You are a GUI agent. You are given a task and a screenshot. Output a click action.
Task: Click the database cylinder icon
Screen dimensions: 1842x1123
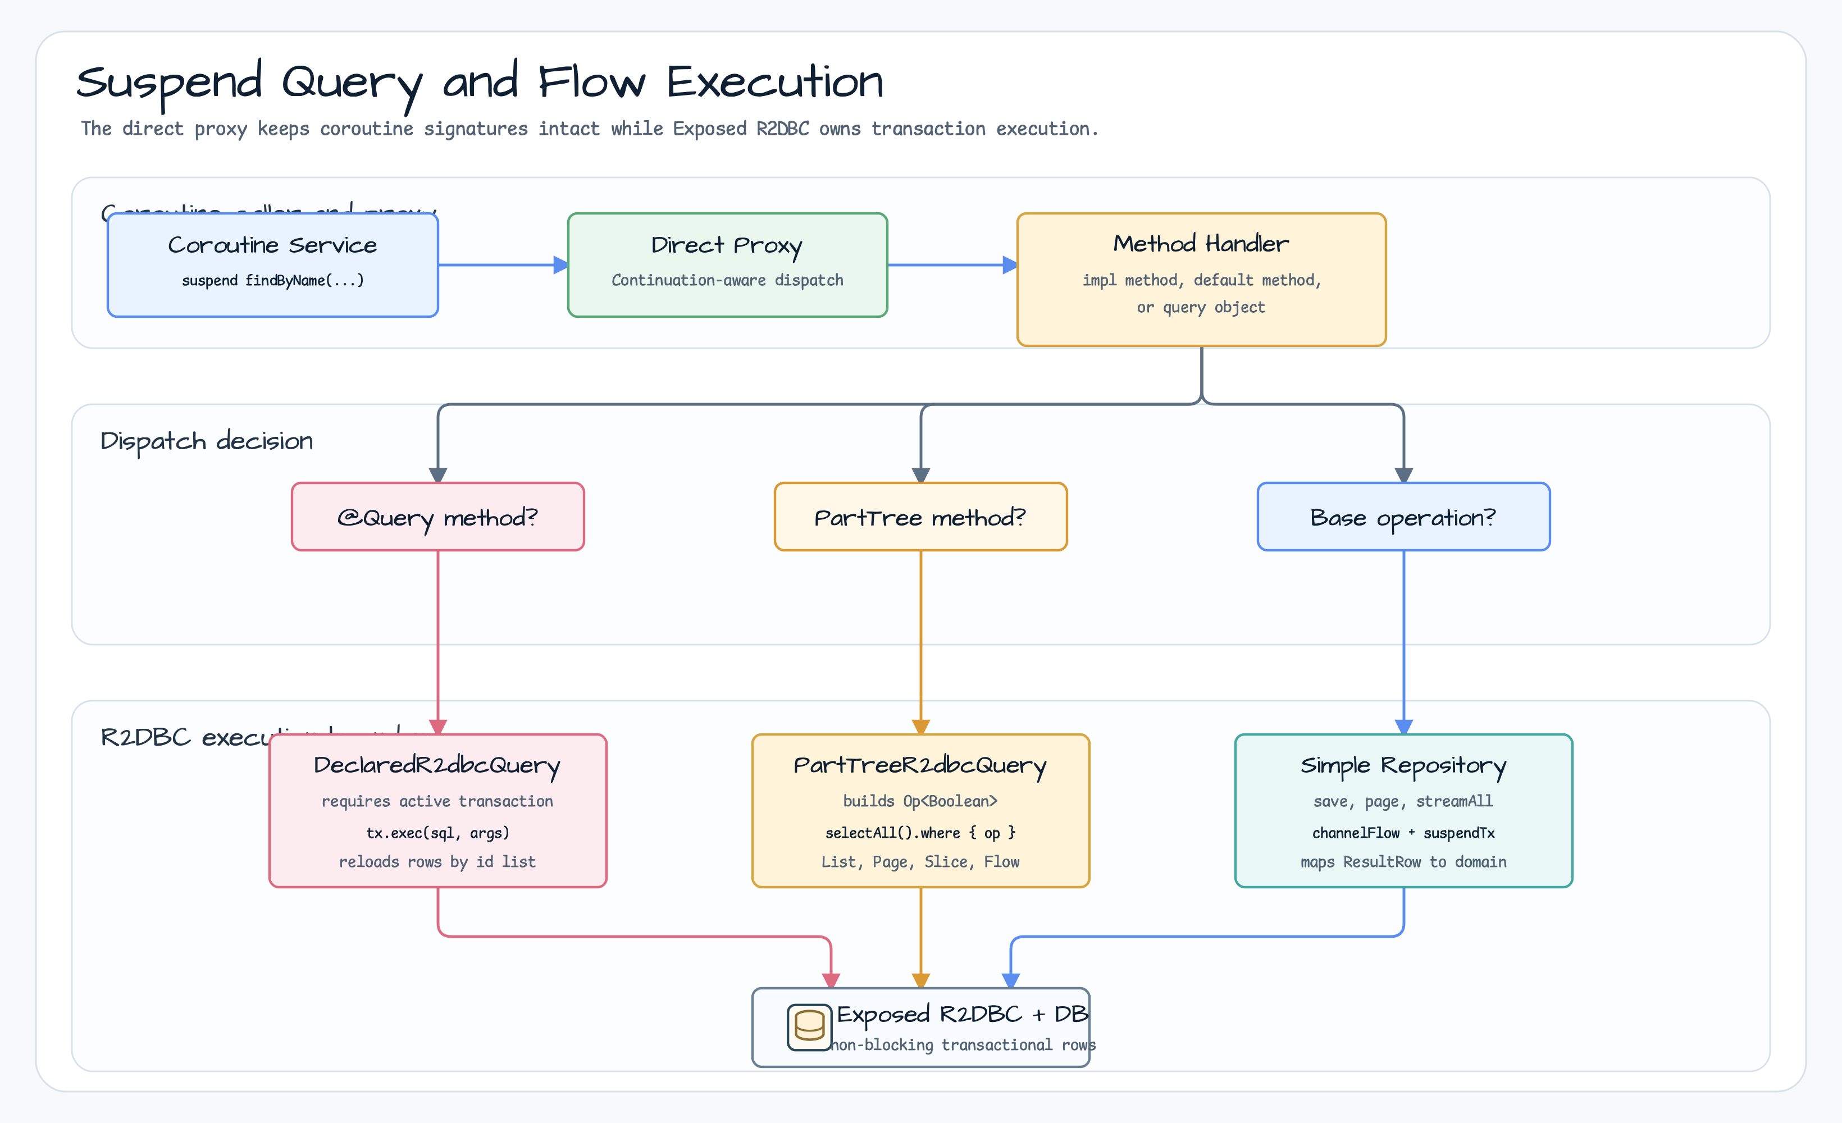point(809,1026)
